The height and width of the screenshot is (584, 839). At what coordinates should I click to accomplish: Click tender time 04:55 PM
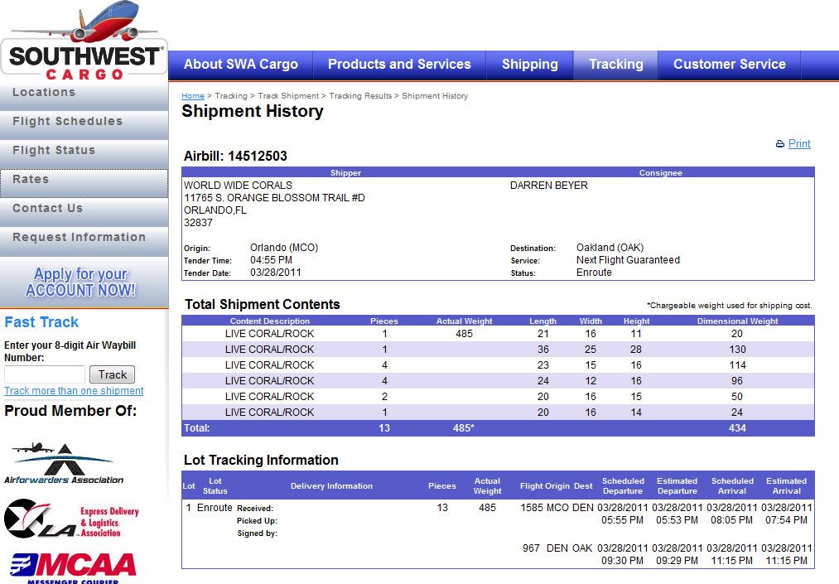[272, 260]
